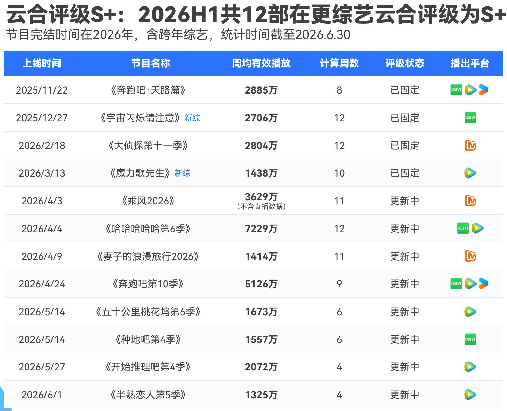Click Tencent Video icon in 奔跑吧·天路篇 row
The height and width of the screenshot is (411, 507).
470,90
